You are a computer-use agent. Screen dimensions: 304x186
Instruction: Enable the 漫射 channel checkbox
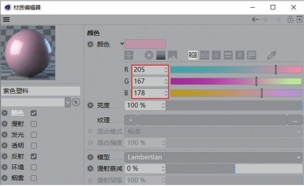(x=34, y=124)
